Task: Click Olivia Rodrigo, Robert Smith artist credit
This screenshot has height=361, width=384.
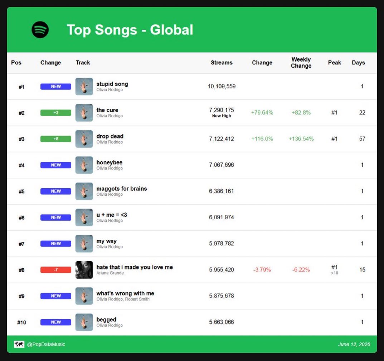Action: tap(123, 299)
